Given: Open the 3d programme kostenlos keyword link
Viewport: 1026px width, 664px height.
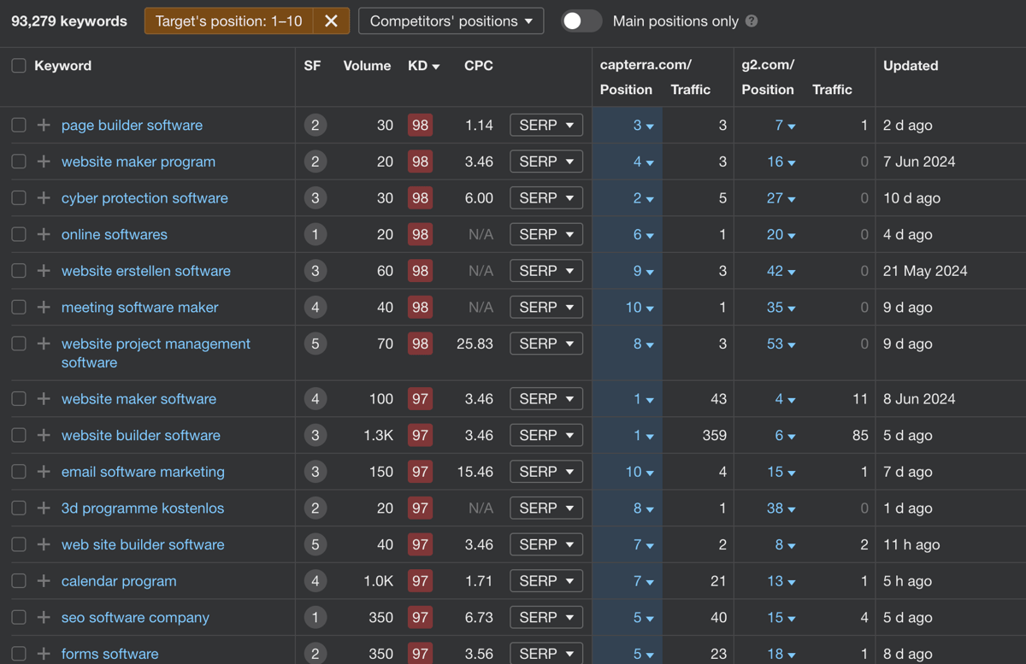Looking at the screenshot, I should pos(143,508).
